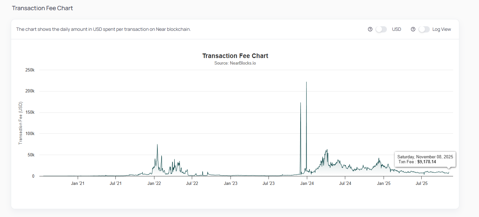The image size is (479, 217).
Task: Click the page heading above the chart card
Action: 42,8
